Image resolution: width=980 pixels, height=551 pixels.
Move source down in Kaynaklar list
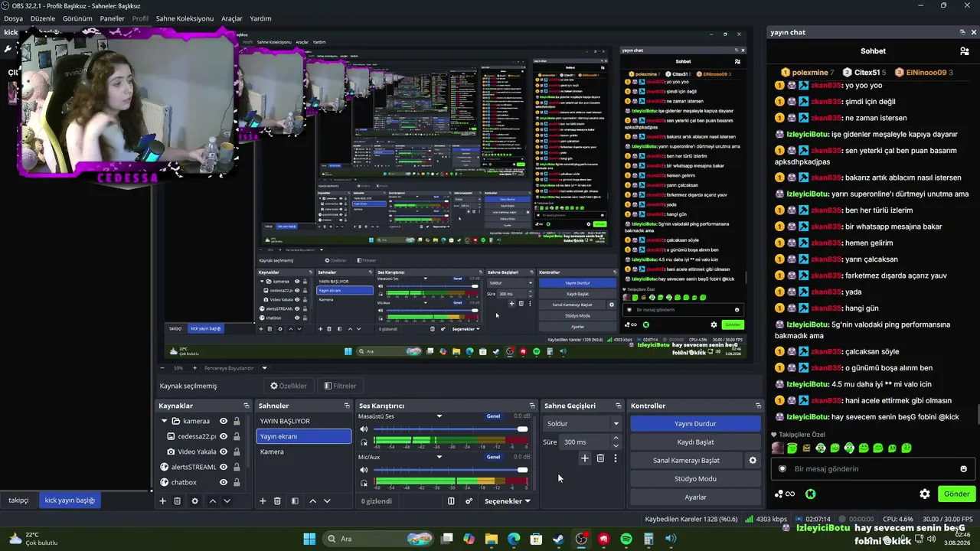point(227,500)
